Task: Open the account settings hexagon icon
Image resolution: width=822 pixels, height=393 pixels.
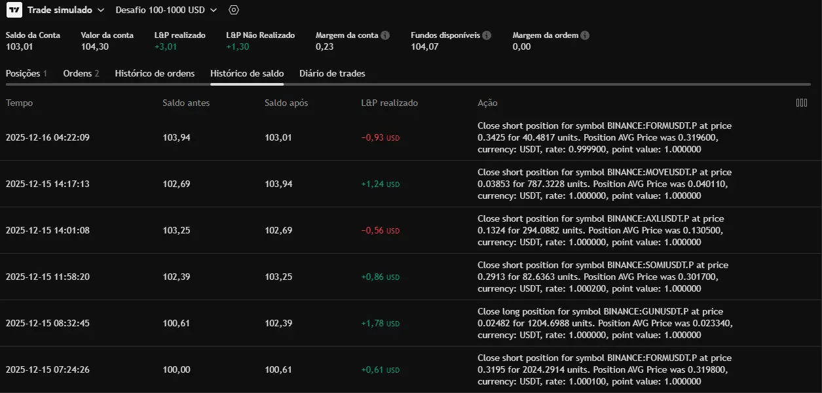Action: click(234, 10)
